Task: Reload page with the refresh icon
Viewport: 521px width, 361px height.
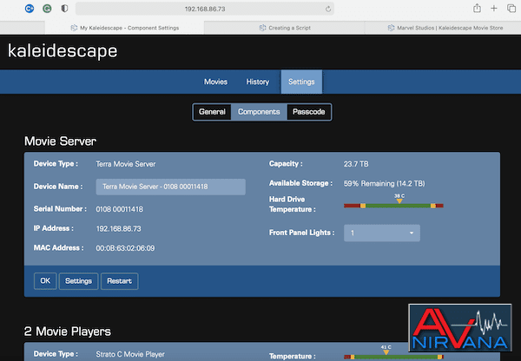Action: point(328,9)
